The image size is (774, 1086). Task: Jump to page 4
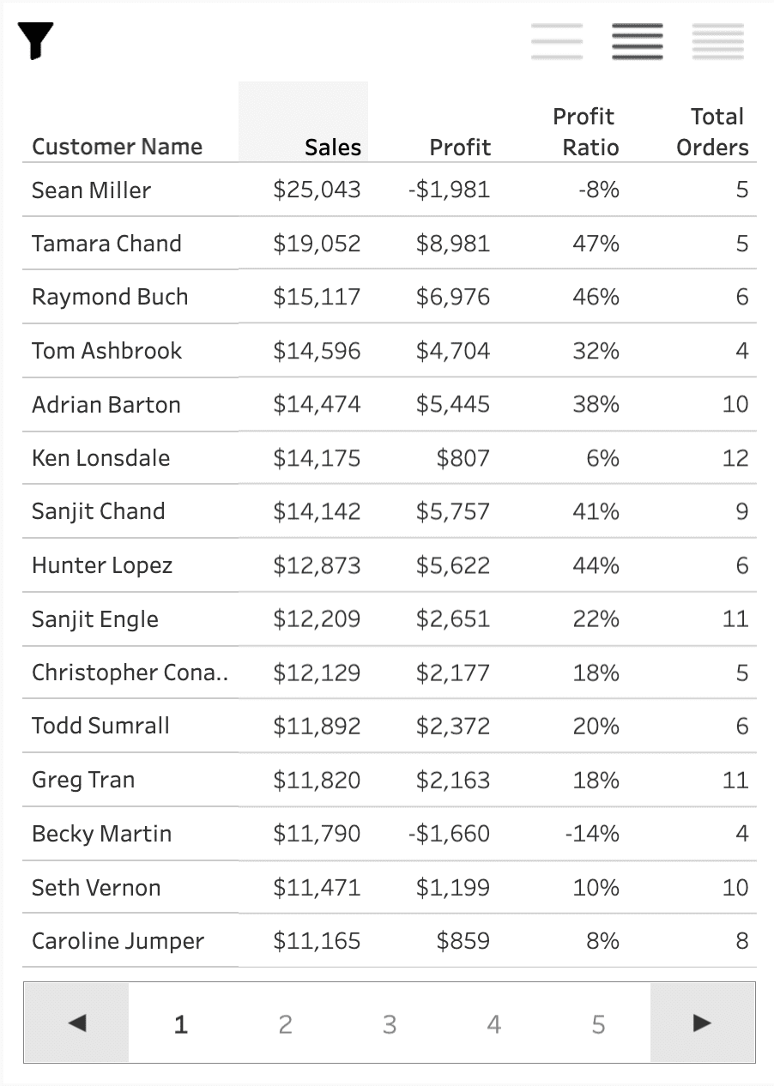pos(493,1023)
